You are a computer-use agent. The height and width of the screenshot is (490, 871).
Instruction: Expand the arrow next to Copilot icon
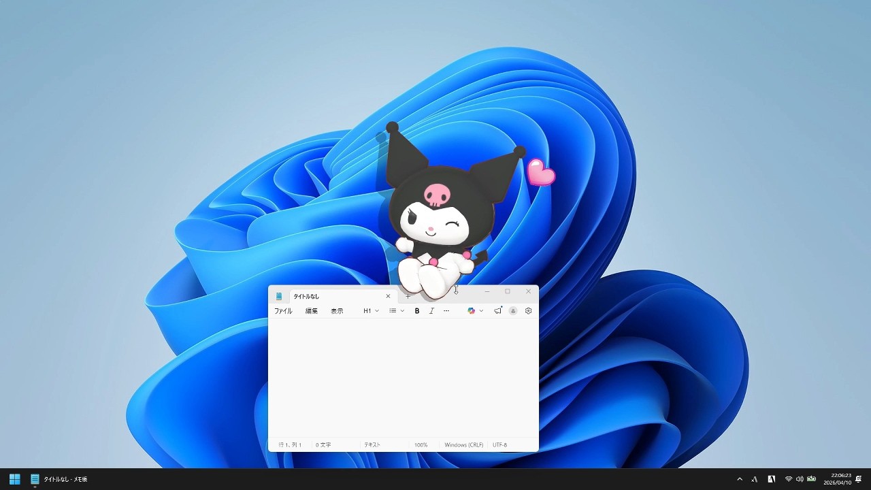[481, 311]
